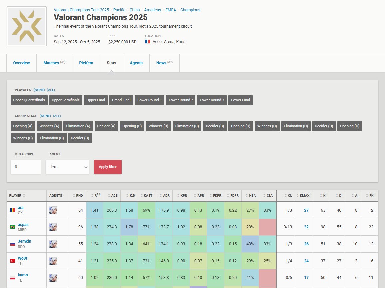Image resolution: width=385 pixels, height=288 pixels.
Task: Toggle Opening (A) group filter
Action: (23, 126)
